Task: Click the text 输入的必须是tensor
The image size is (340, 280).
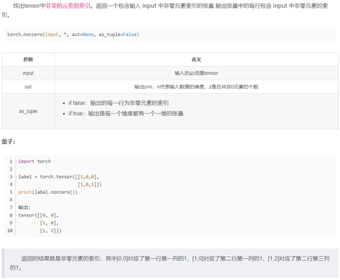Action: point(196,73)
